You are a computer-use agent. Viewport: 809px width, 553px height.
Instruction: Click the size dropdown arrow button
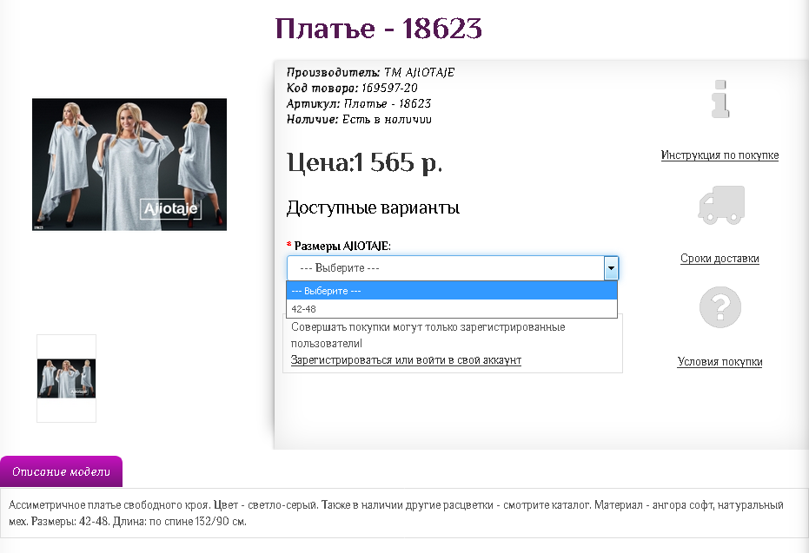coord(611,268)
